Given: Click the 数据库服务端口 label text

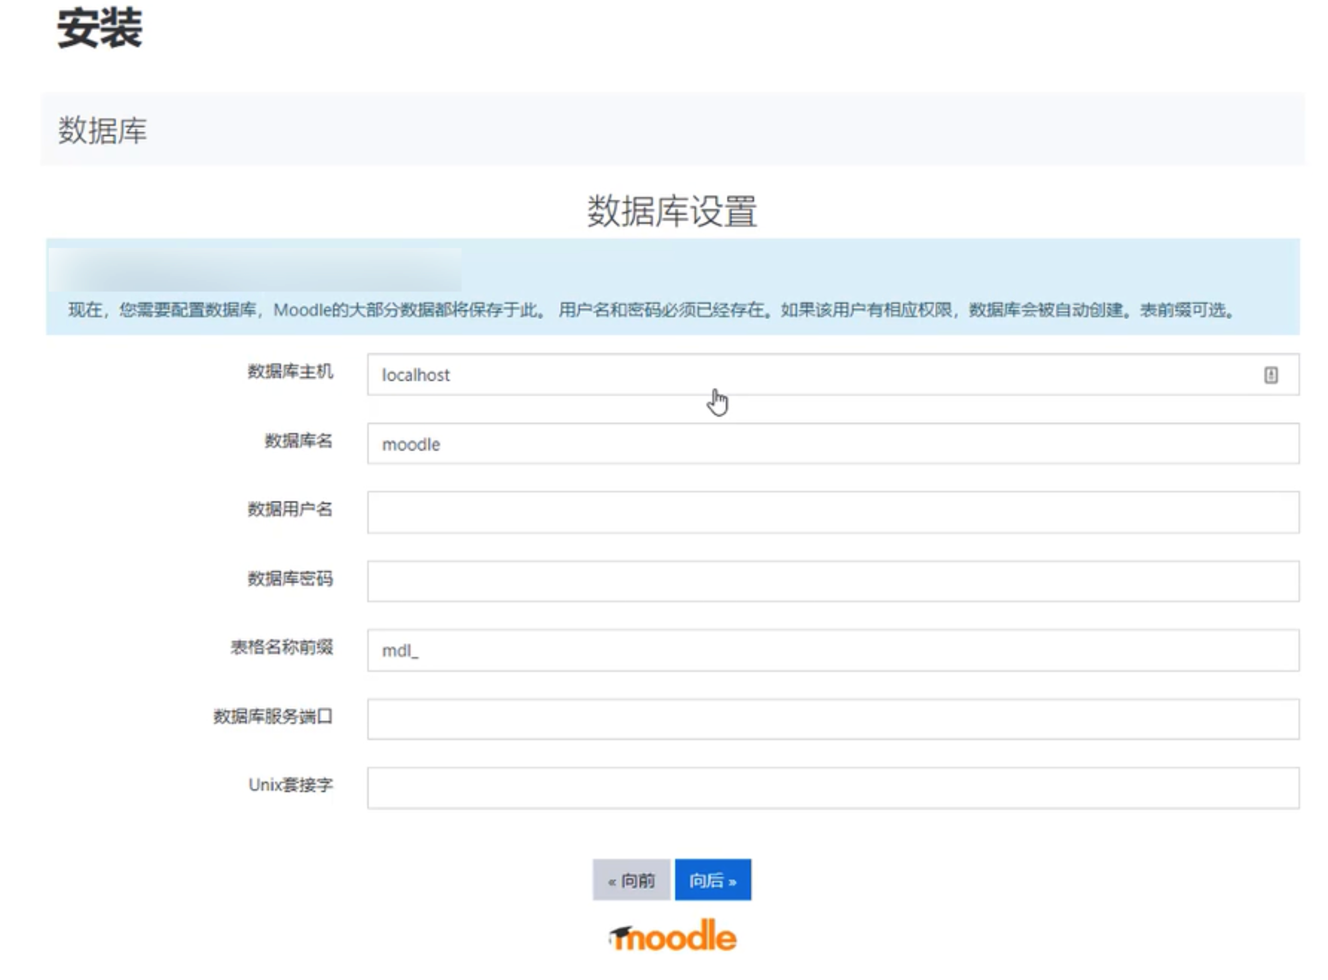Looking at the screenshot, I should (272, 716).
